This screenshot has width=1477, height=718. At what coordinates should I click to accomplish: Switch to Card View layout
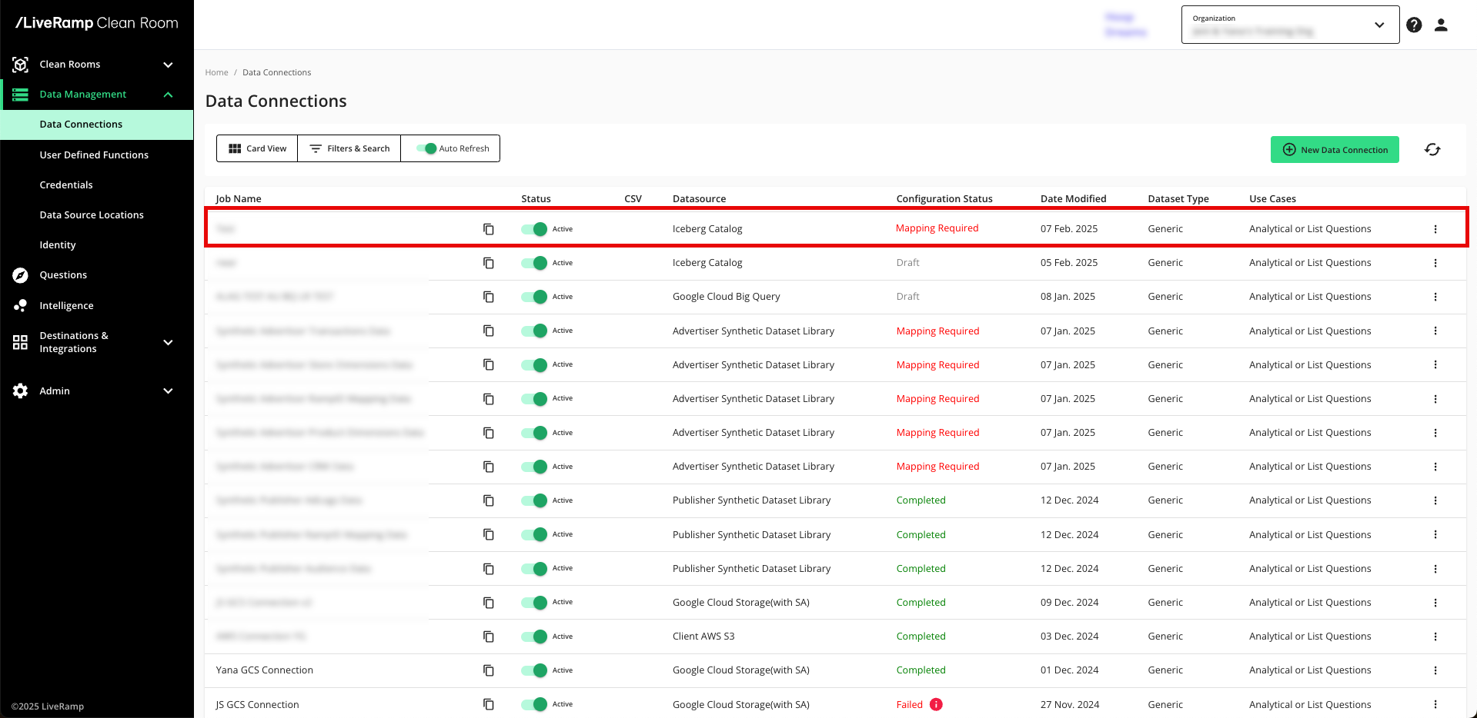(257, 148)
